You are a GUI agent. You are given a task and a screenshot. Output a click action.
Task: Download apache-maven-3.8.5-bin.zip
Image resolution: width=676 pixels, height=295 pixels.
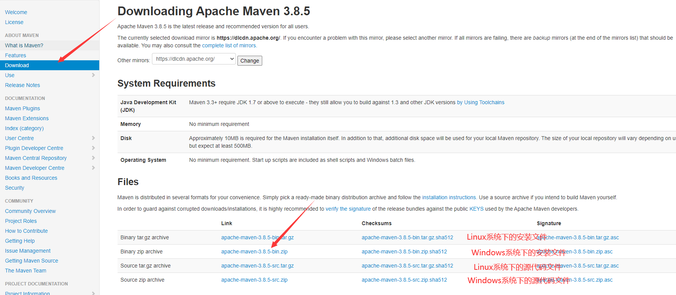(x=255, y=251)
